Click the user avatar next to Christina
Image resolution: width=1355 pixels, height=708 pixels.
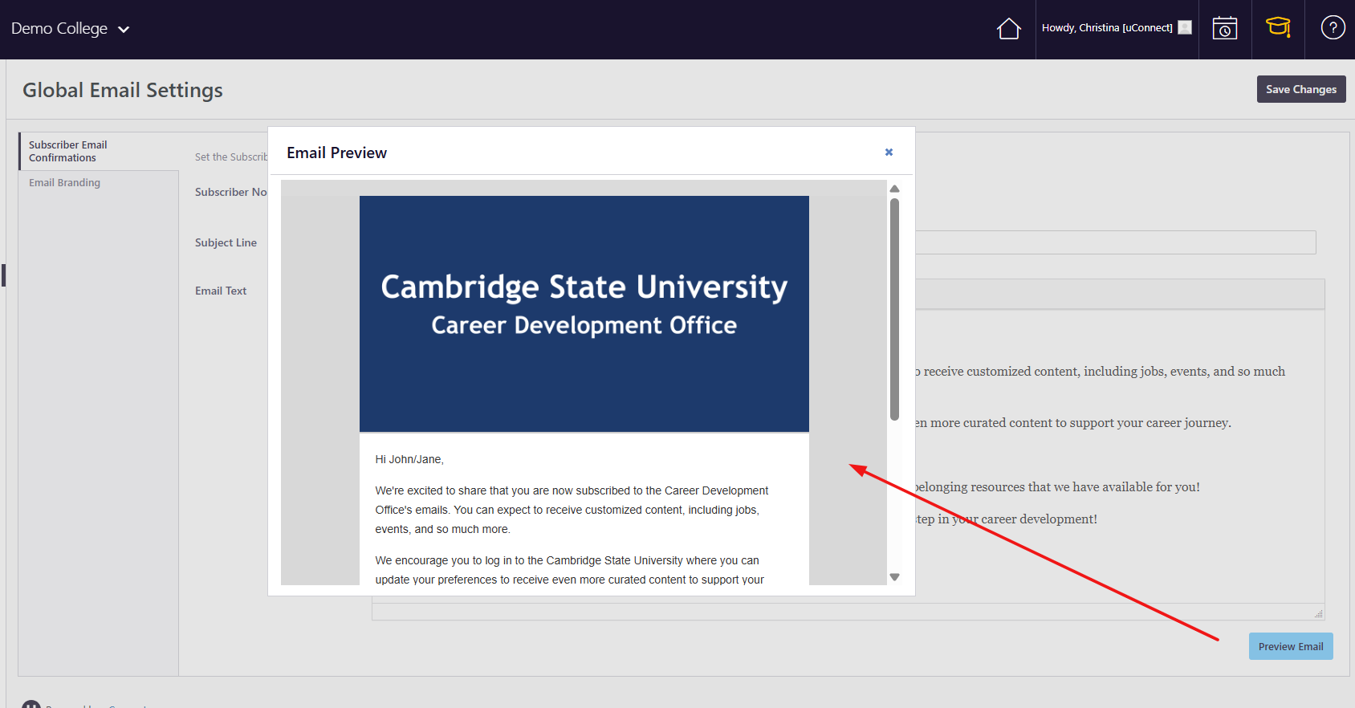tap(1185, 28)
